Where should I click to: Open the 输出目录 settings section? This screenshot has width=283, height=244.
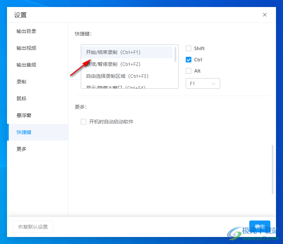click(38, 31)
